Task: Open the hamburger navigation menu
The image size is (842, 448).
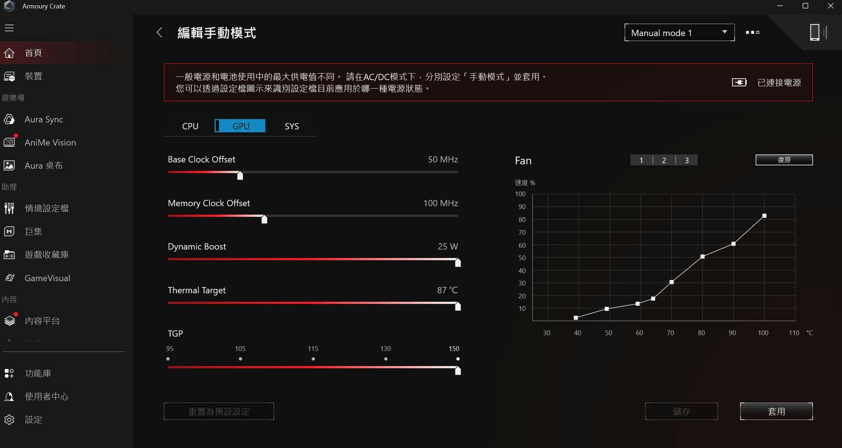Action: (x=9, y=28)
